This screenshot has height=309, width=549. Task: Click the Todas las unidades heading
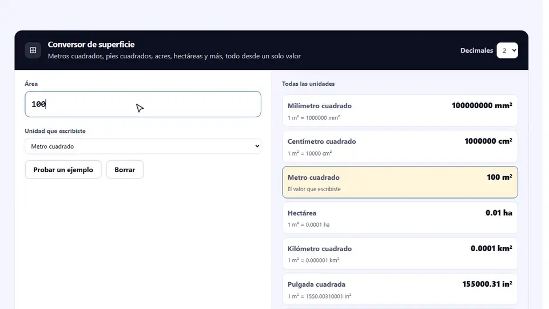click(308, 84)
